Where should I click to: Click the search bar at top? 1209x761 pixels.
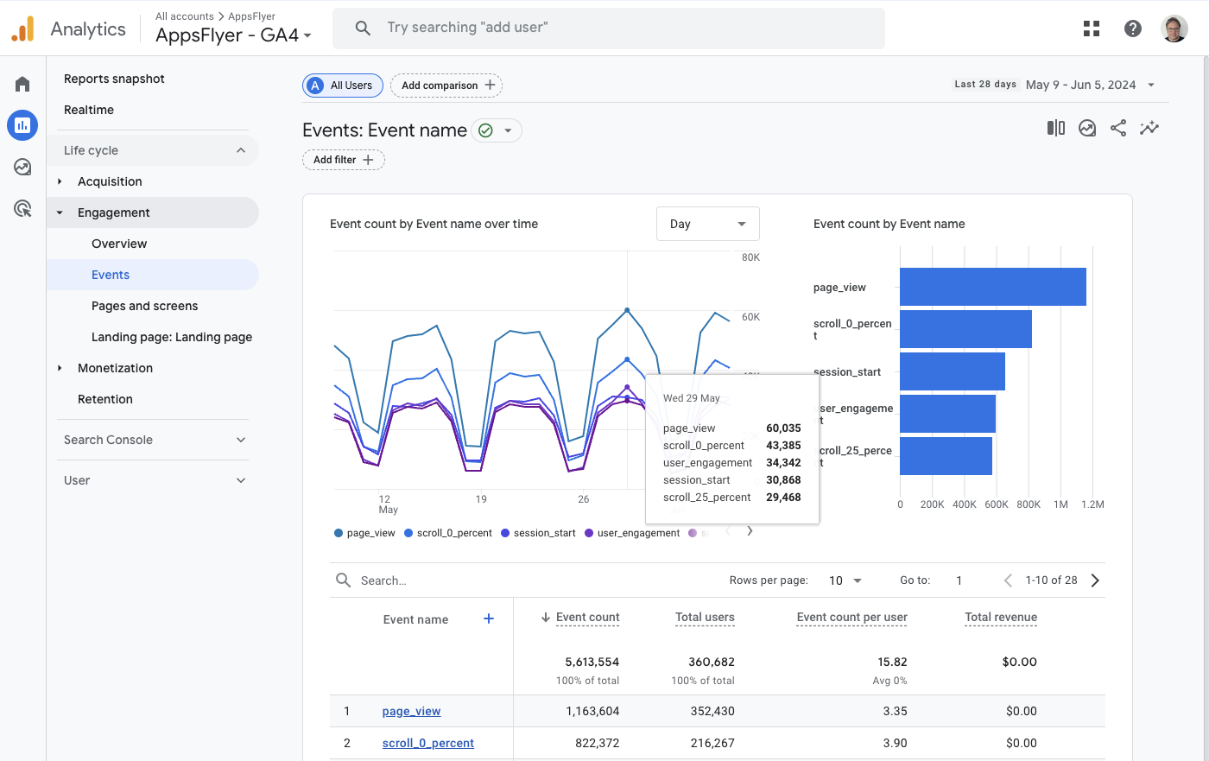(608, 28)
